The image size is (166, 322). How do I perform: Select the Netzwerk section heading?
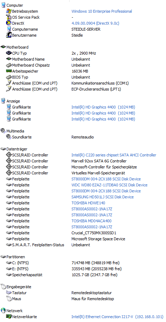14,311
